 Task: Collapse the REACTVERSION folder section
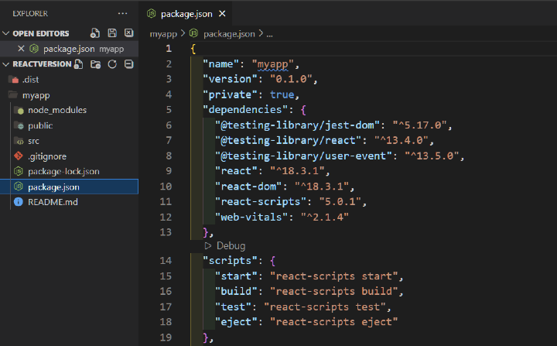pyautogui.click(x=7, y=64)
